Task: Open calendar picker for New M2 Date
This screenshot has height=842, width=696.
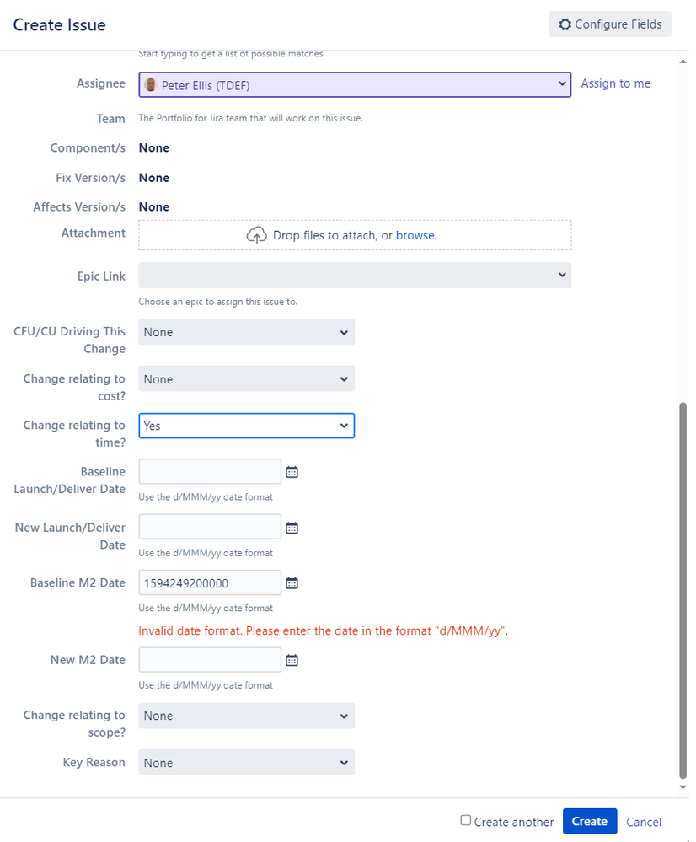Action: click(x=292, y=660)
